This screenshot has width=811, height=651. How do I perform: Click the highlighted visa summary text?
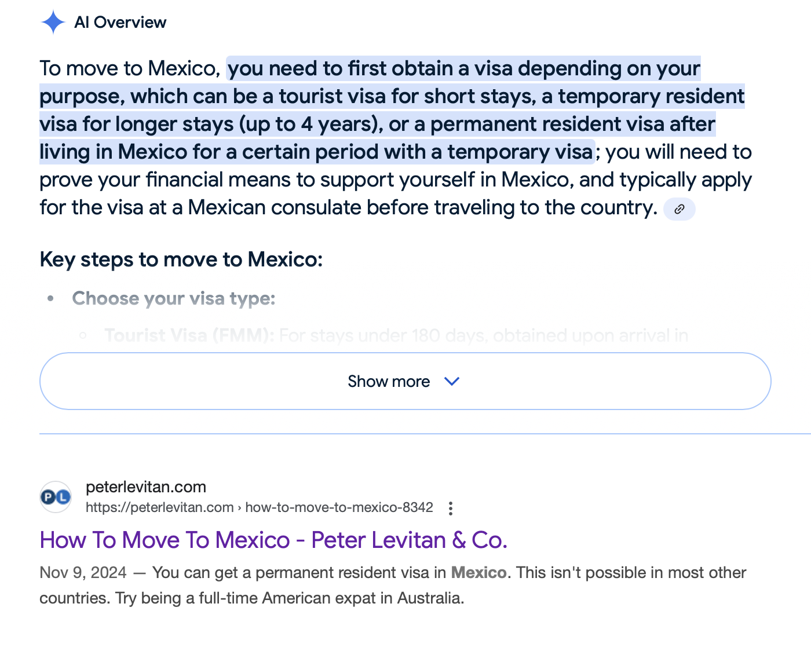pyautogui.click(x=392, y=110)
